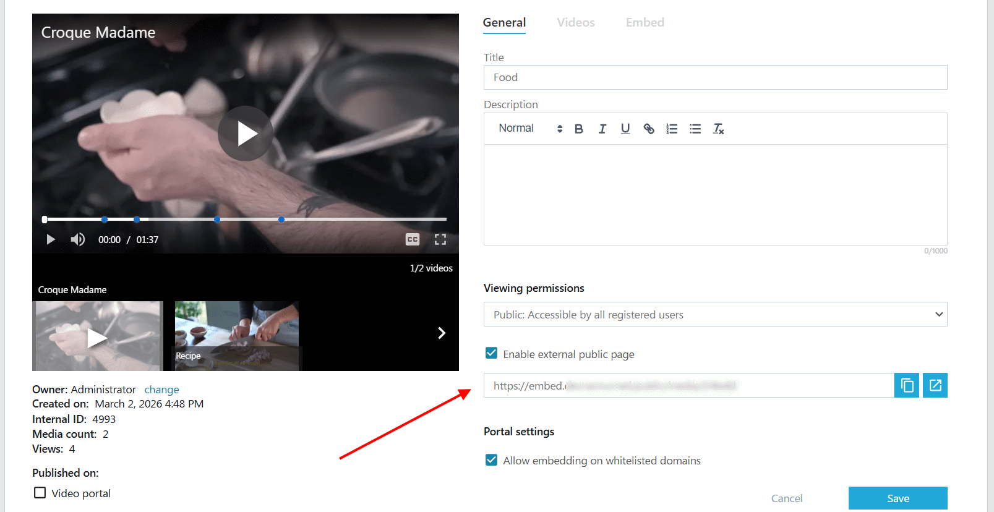994x512 pixels.
Task: Copy the public page URL
Action: coord(907,385)
